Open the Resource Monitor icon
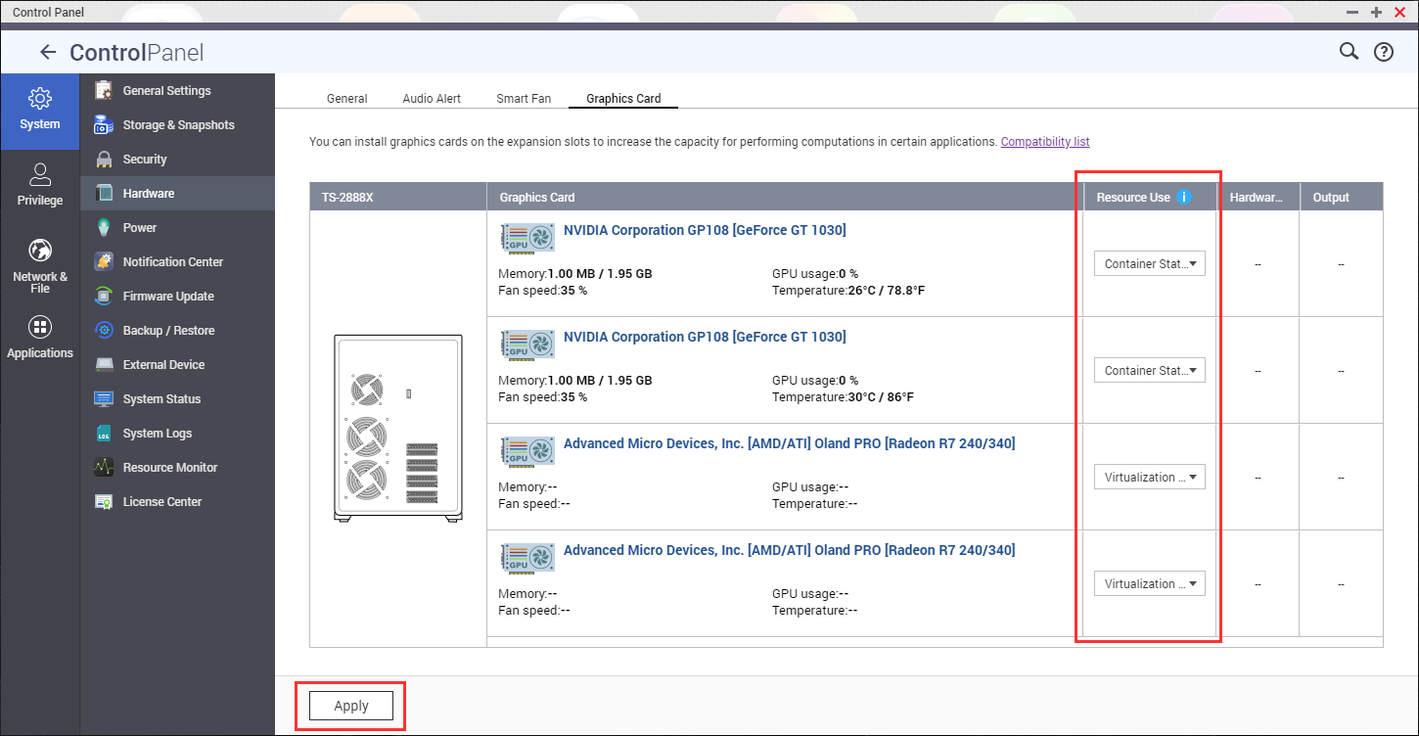 coord(103,467)
